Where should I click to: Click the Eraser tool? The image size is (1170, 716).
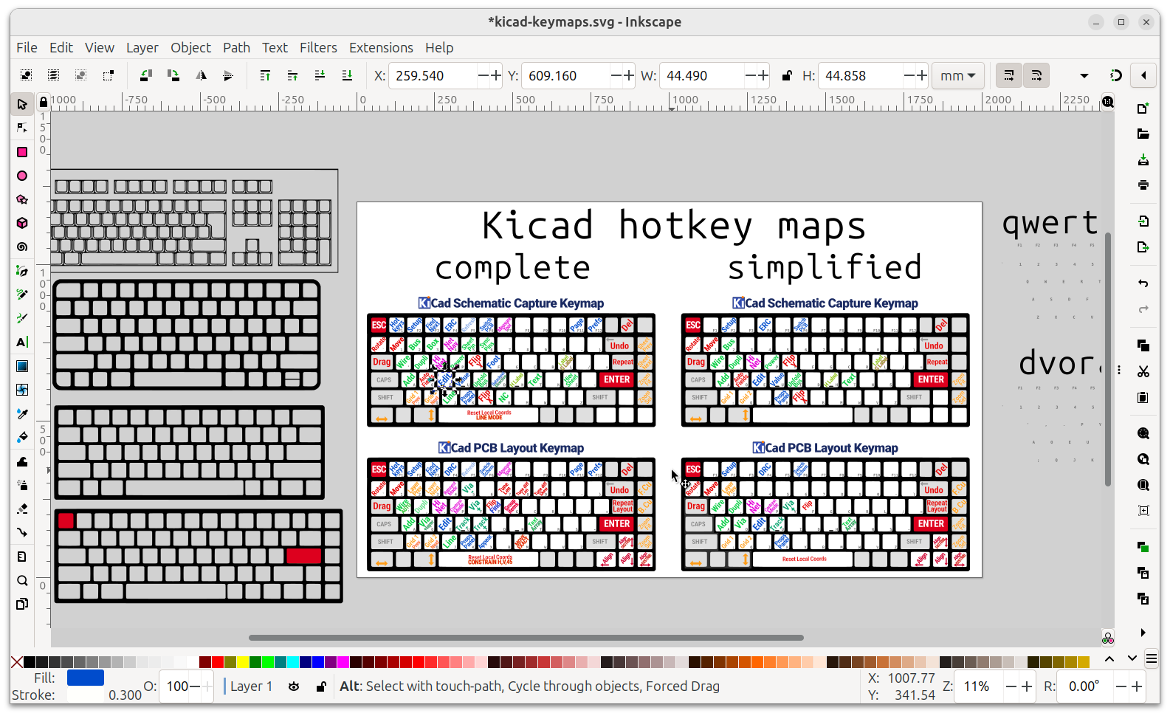click(22, 509)
